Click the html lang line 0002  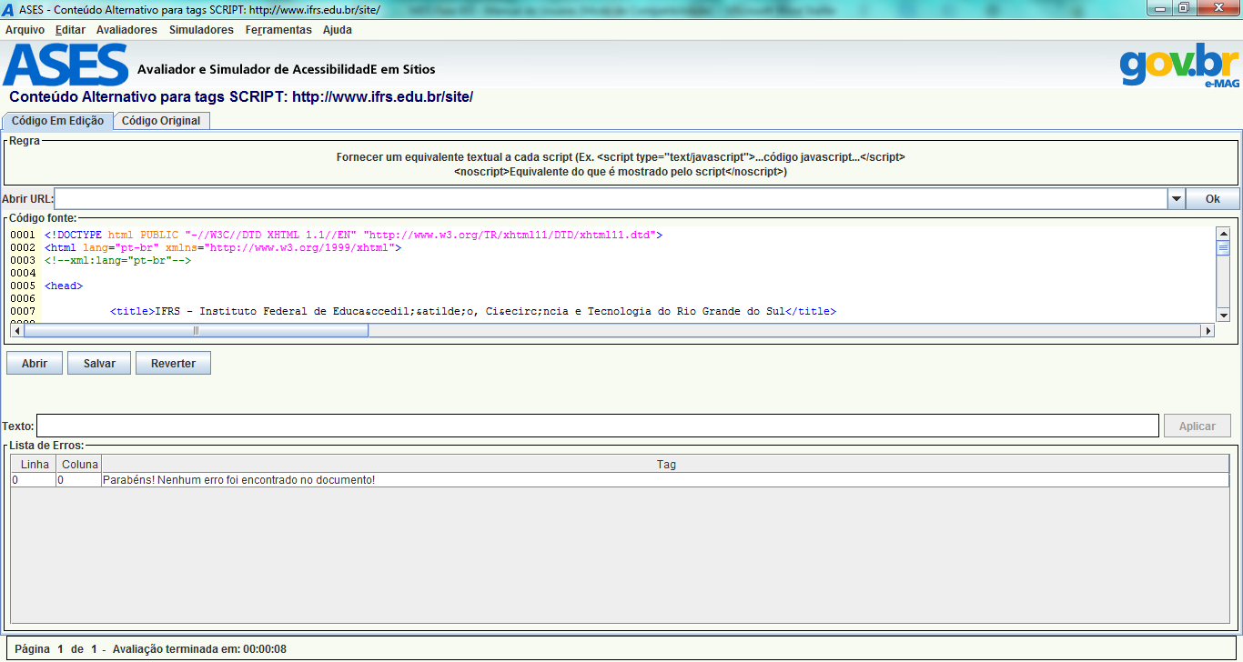pyautogui.click(x=222, y=247)
